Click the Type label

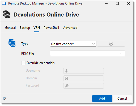pos(25,44)
